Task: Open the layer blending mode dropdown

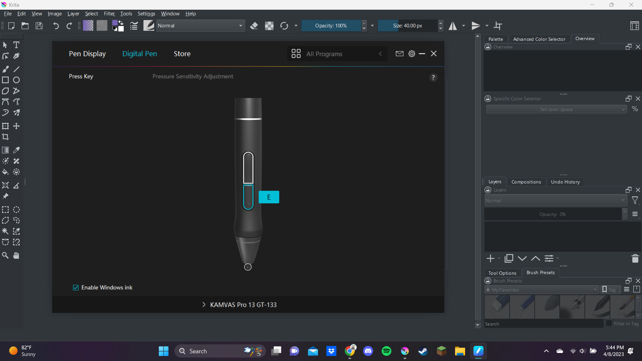Action: point(555,201)
